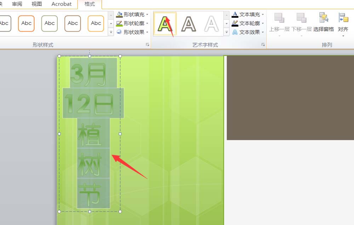Grab the top-left corner selection handle
This screenshot has width=354, height=225.
coord(59,56)
